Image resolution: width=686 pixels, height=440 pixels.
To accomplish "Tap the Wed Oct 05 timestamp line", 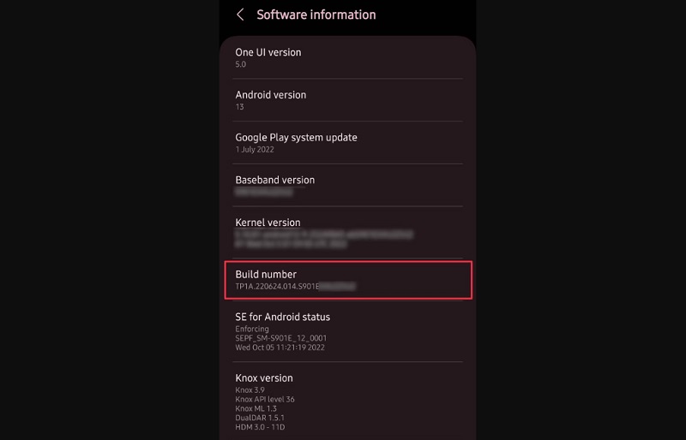I will tap(280, 348).
